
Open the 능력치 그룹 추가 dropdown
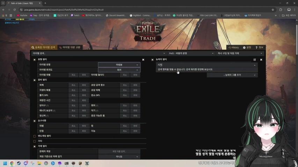(x=232, y=75)
